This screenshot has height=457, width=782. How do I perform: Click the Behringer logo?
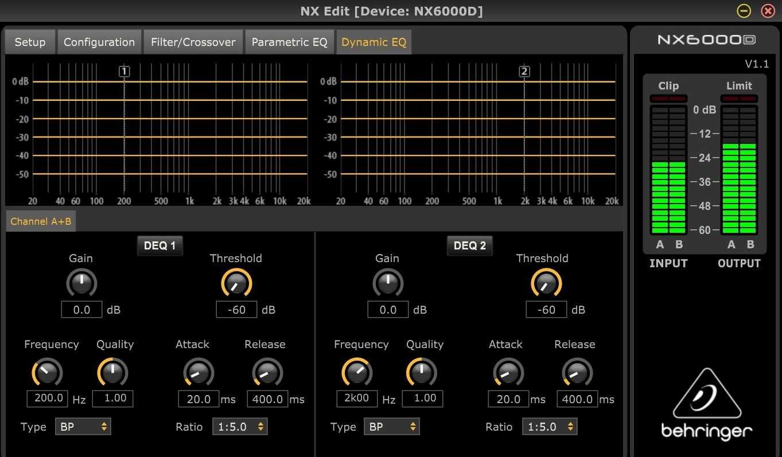pyautogui.click(x=707, y=404)
